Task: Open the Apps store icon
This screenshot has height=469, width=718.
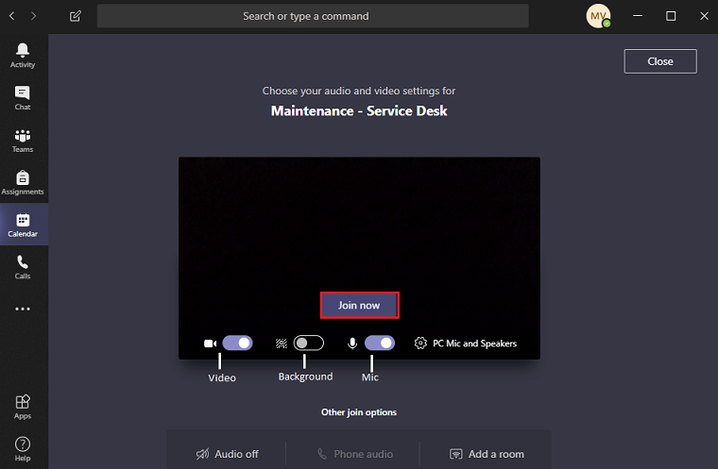Action: (x=23, y=407)
